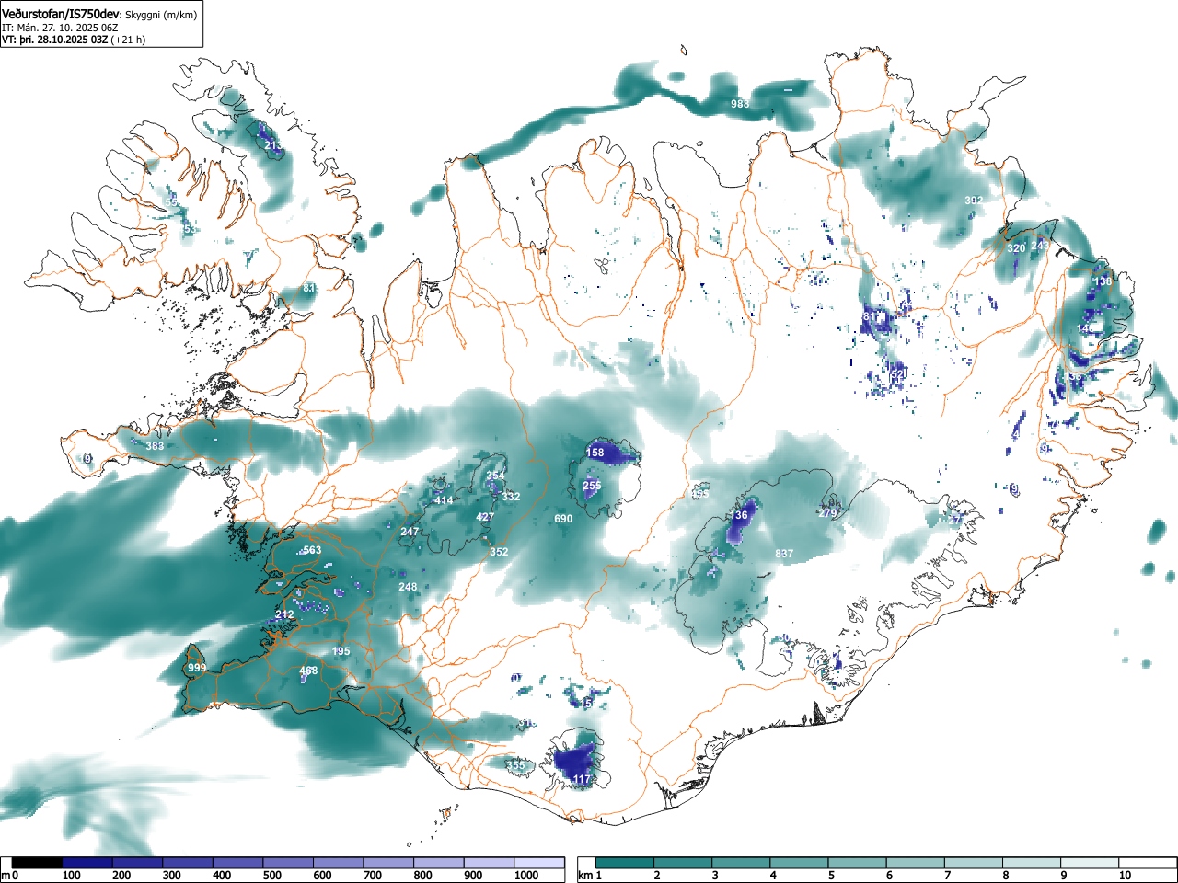Select the '248' visibility value

click(x=408, y=587)
